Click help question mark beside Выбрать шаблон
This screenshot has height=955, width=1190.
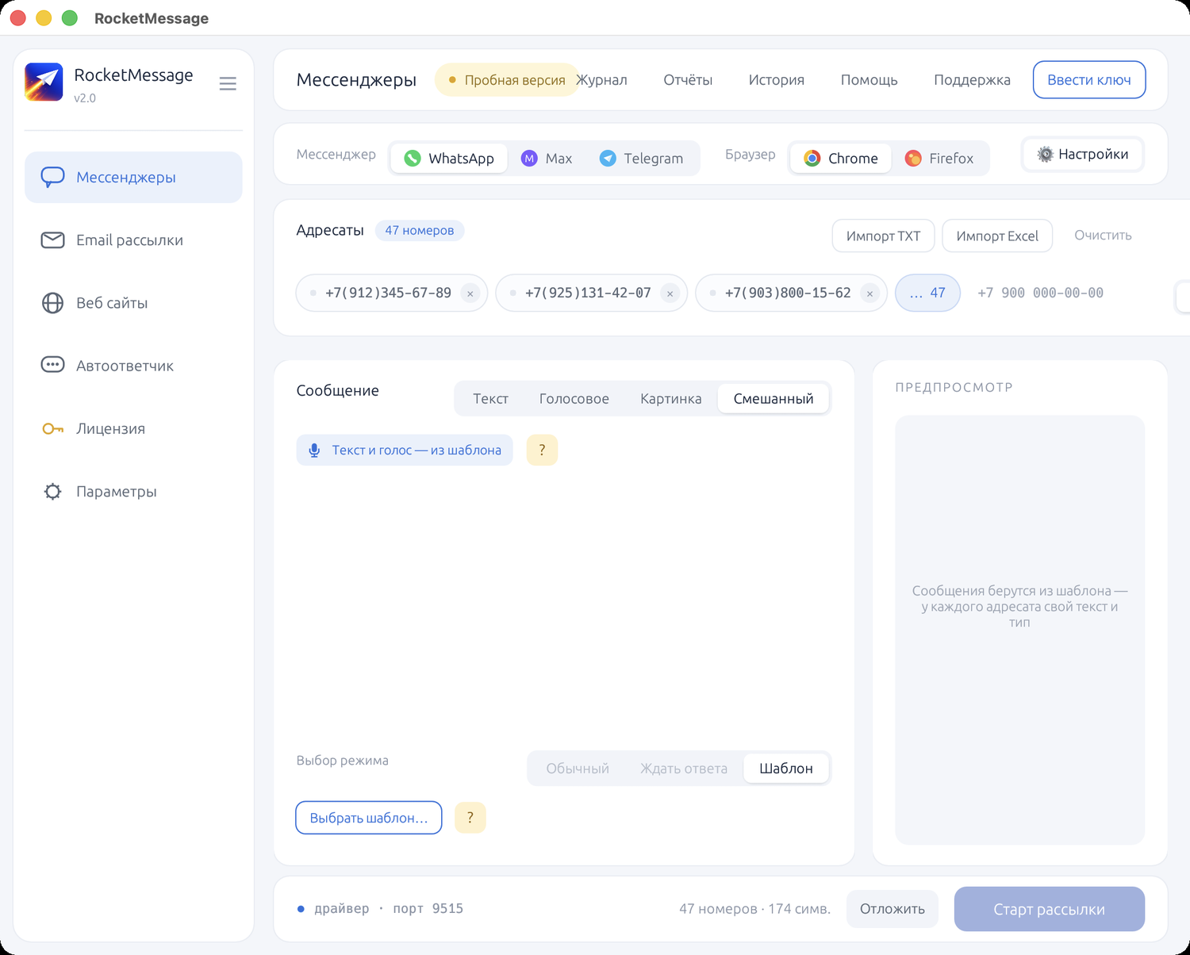click(470, 818)
